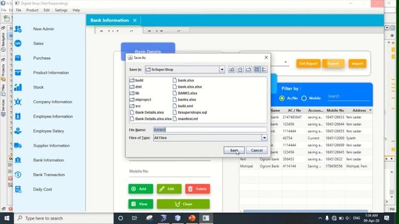Select the banks.xlsx file
Screen dimensions: 399x224
pos(185,100)
